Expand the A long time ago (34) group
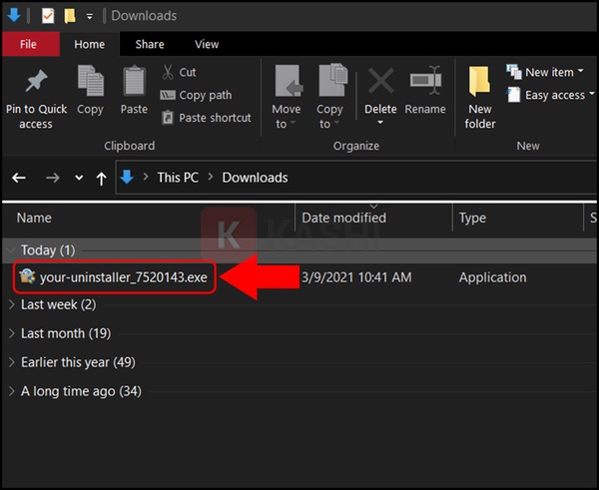The width and height of the screenshot is (599, 490). pos(11,391)
